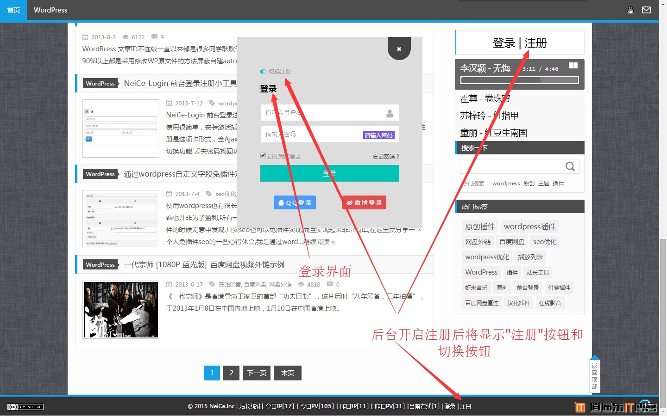This screenshot has width=667, height=416.
Task: Play the song 童丽 - 红豆生南国
Action: (x=493, y=133)
